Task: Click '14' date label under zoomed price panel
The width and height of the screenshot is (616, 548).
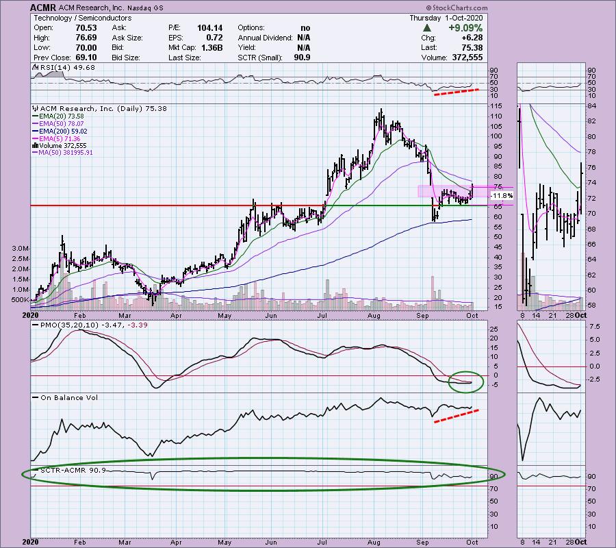Action: [x=536, y=315]
